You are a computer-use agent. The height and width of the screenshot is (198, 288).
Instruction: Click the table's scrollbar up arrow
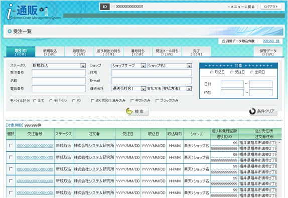(279, 142)
